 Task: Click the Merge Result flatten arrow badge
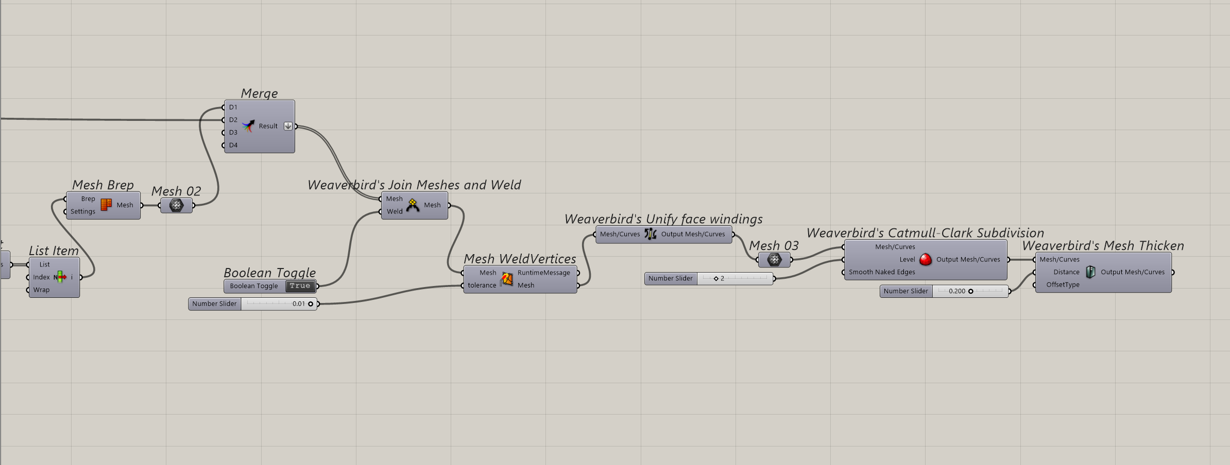tap(288, 126)
